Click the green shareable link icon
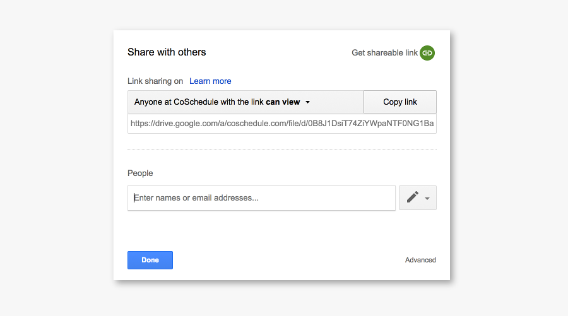This screenshot has width=568, height=316. 427,53
